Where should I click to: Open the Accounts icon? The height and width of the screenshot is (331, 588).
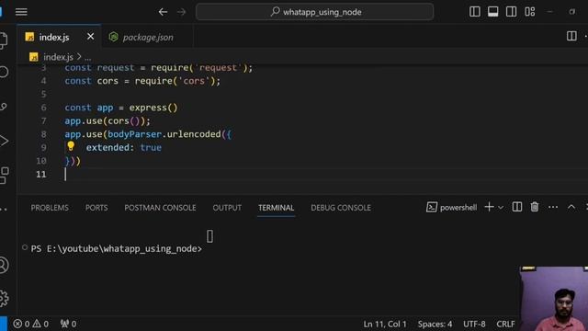click(4, 266)
